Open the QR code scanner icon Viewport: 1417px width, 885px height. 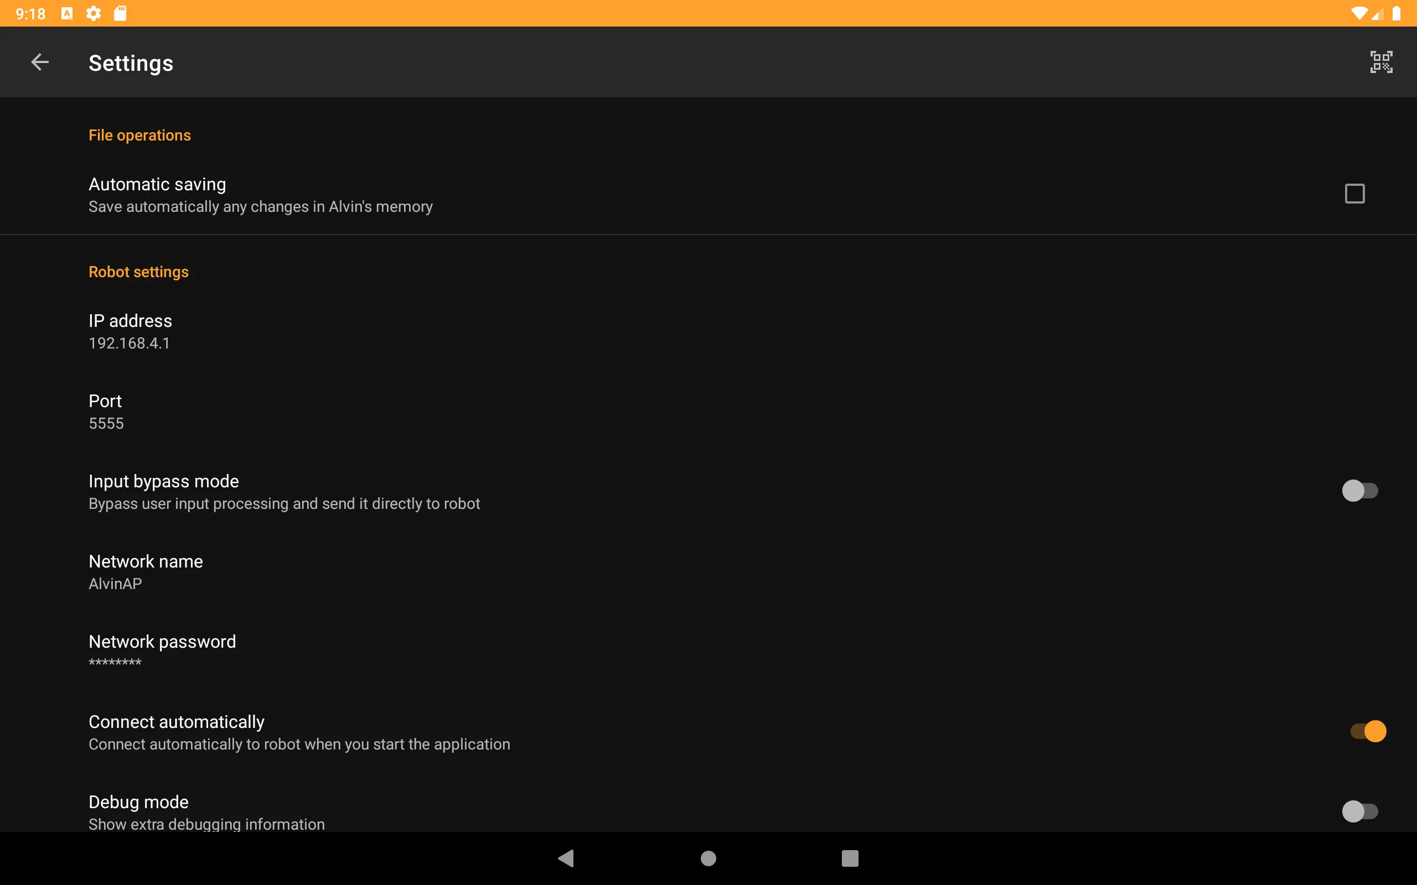(x=1380, y=61)
